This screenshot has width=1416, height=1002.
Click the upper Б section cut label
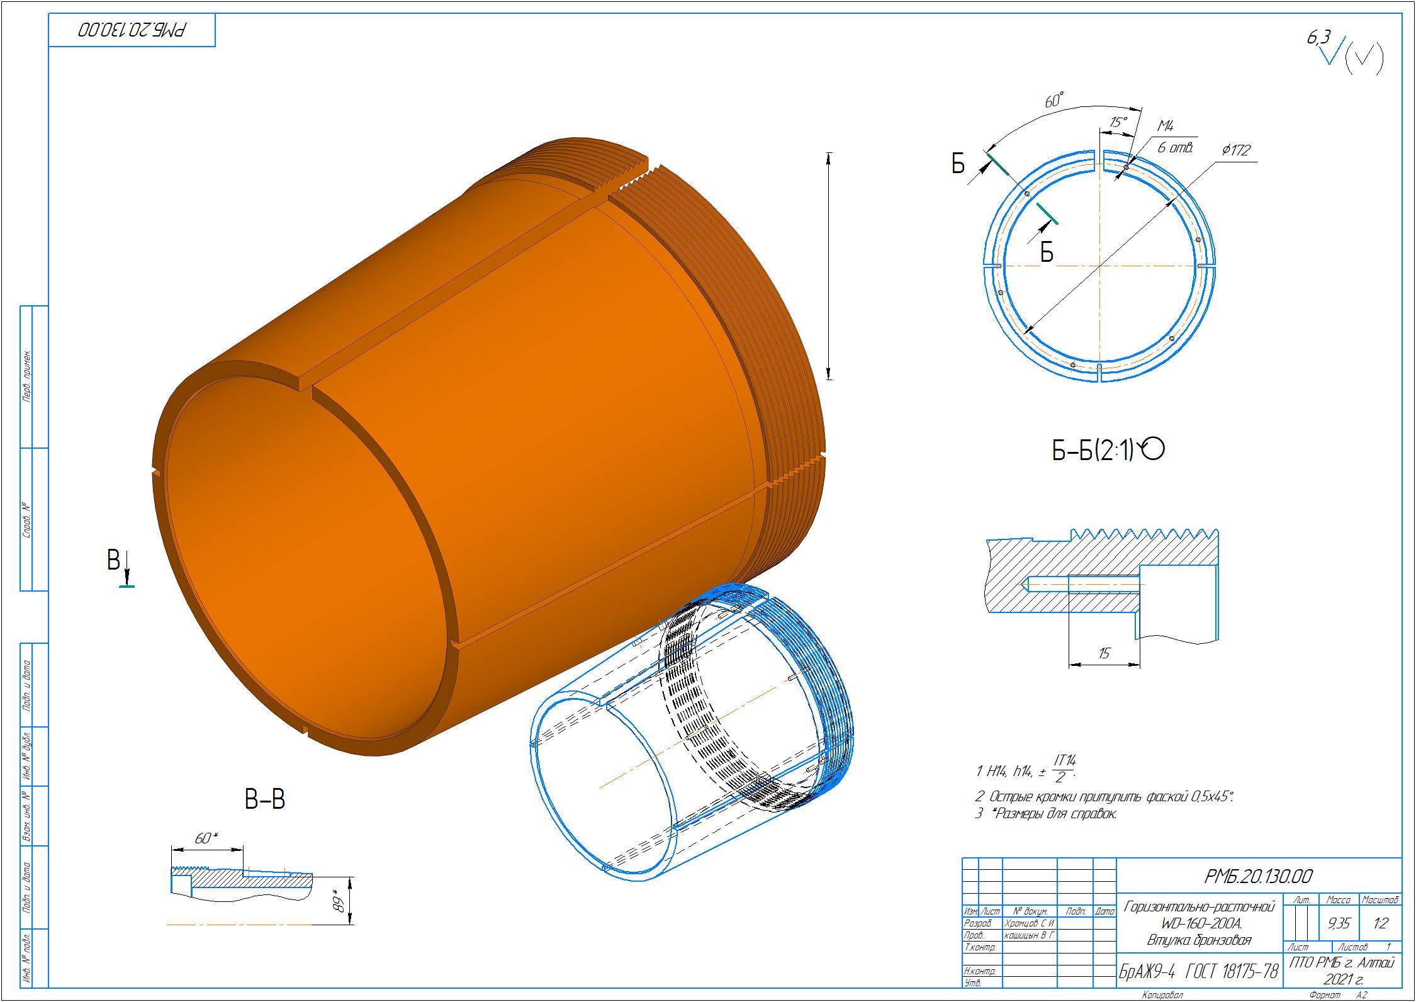pyautogui.click(x=957, y=164)
